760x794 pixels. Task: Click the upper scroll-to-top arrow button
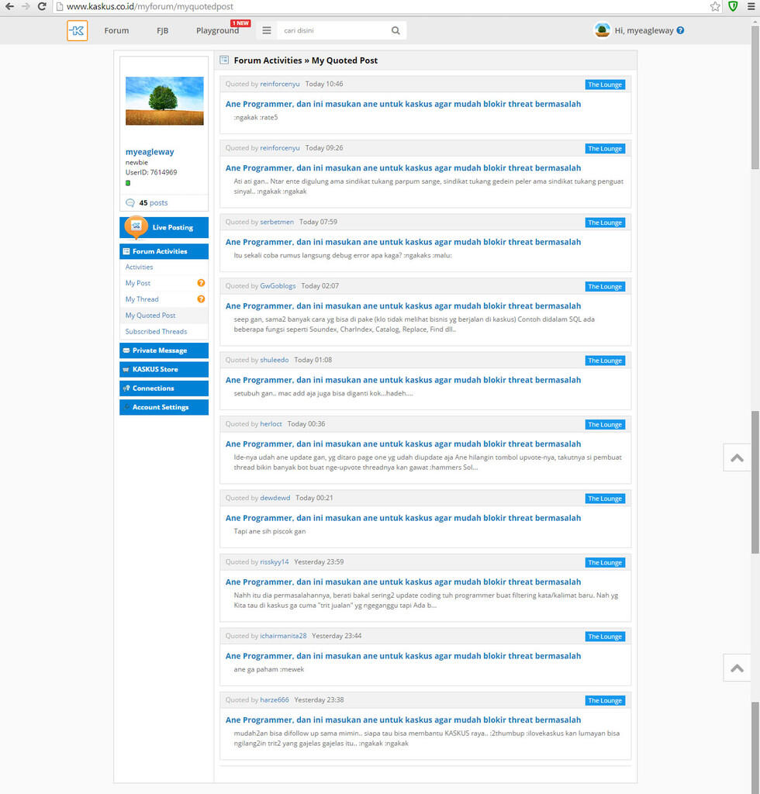pos(737,457)
